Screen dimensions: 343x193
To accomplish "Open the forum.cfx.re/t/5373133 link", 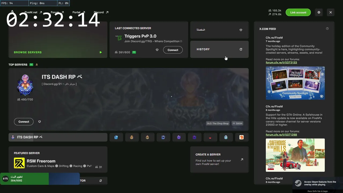I will pos(281,62).
